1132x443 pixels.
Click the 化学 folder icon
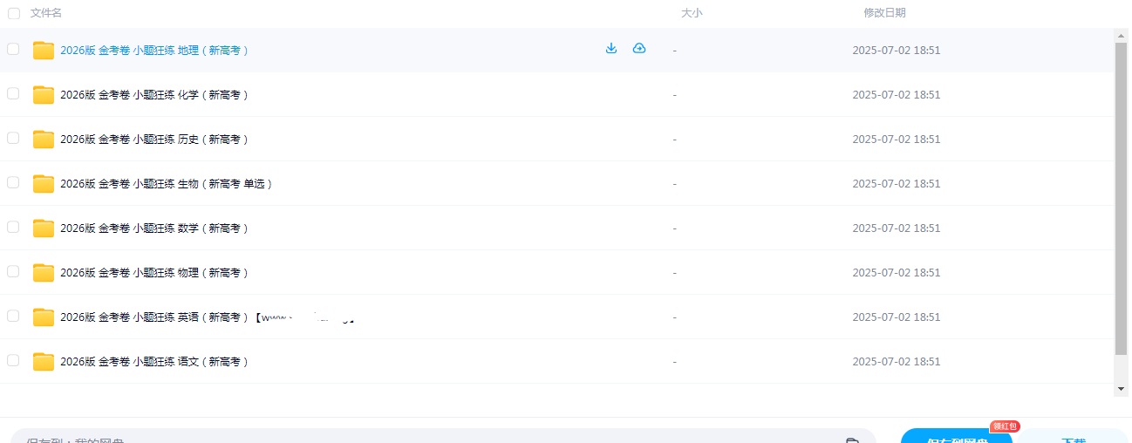[44, 95]
